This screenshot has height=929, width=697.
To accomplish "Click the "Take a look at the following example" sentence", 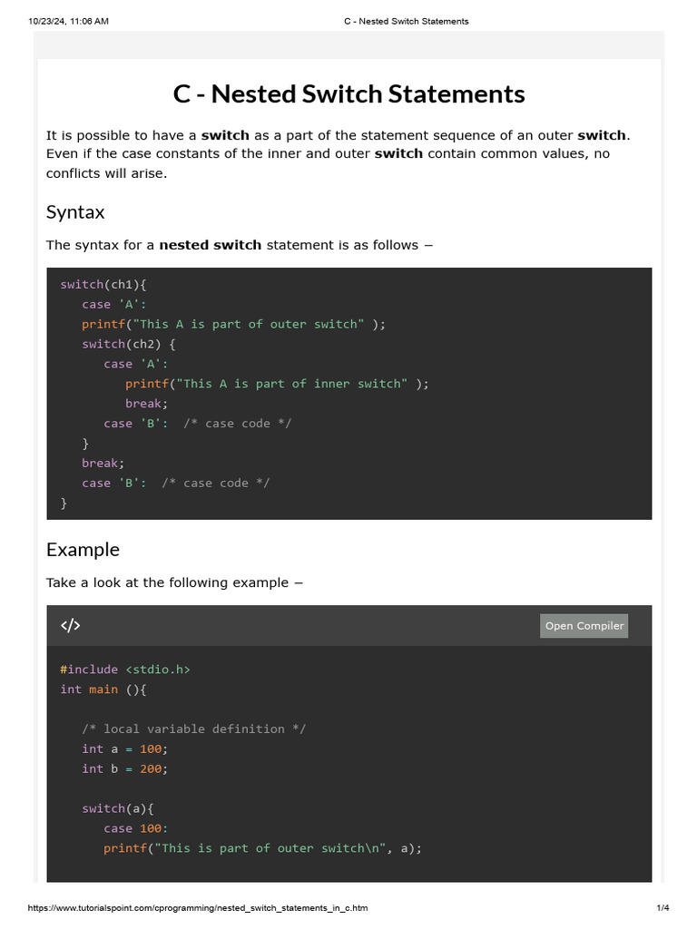I will [x=174, y=582].
